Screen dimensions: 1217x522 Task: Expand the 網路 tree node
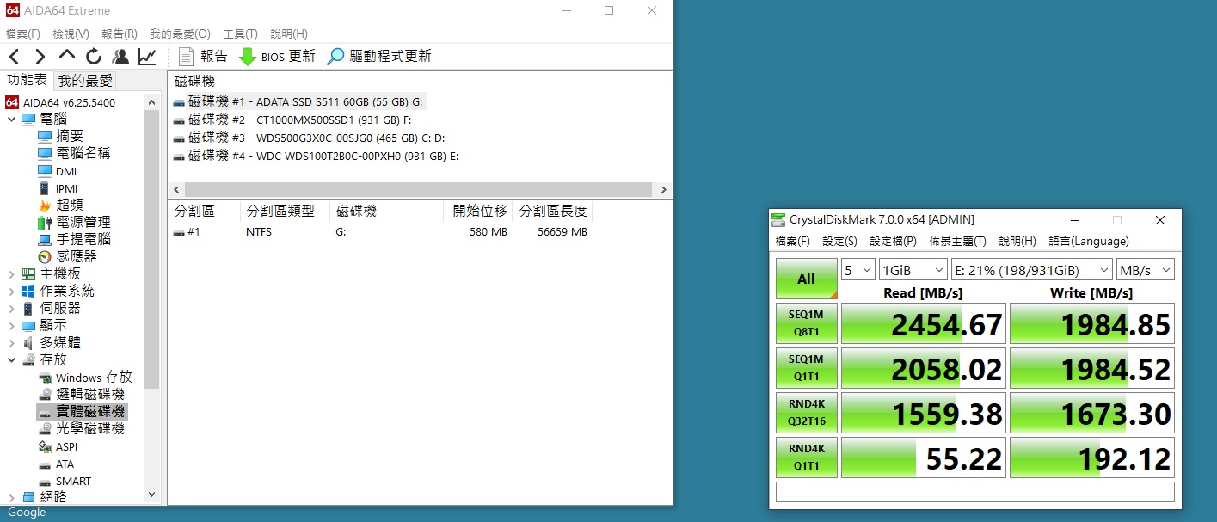[11, 497]
